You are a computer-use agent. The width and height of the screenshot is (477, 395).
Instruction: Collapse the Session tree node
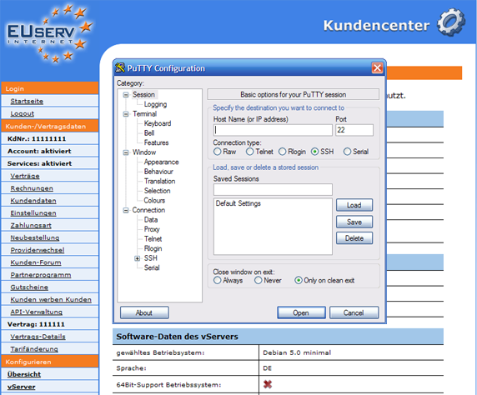pyautogui.click(x=126, y=95)
